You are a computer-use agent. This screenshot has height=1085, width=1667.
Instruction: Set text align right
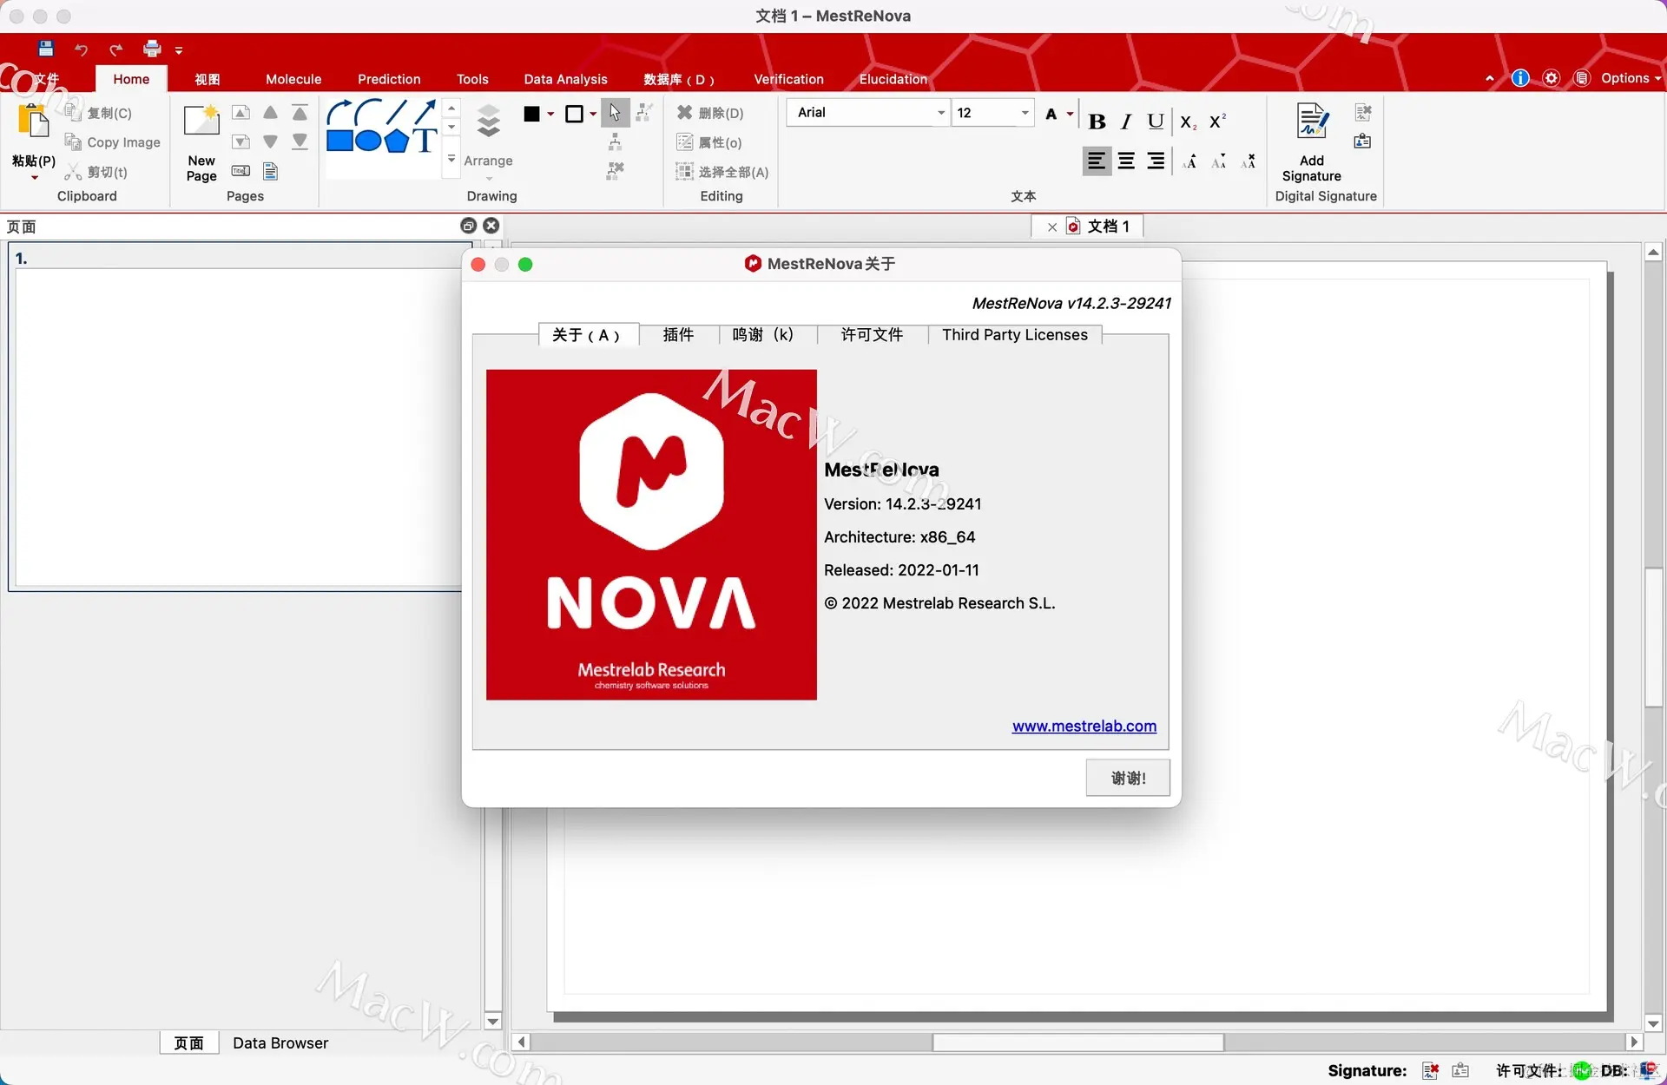pos(1155,161)
